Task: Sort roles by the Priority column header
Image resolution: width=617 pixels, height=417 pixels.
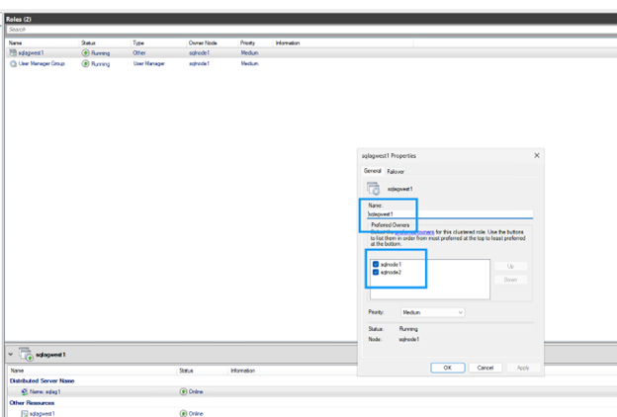Action: tap(256, 42)
